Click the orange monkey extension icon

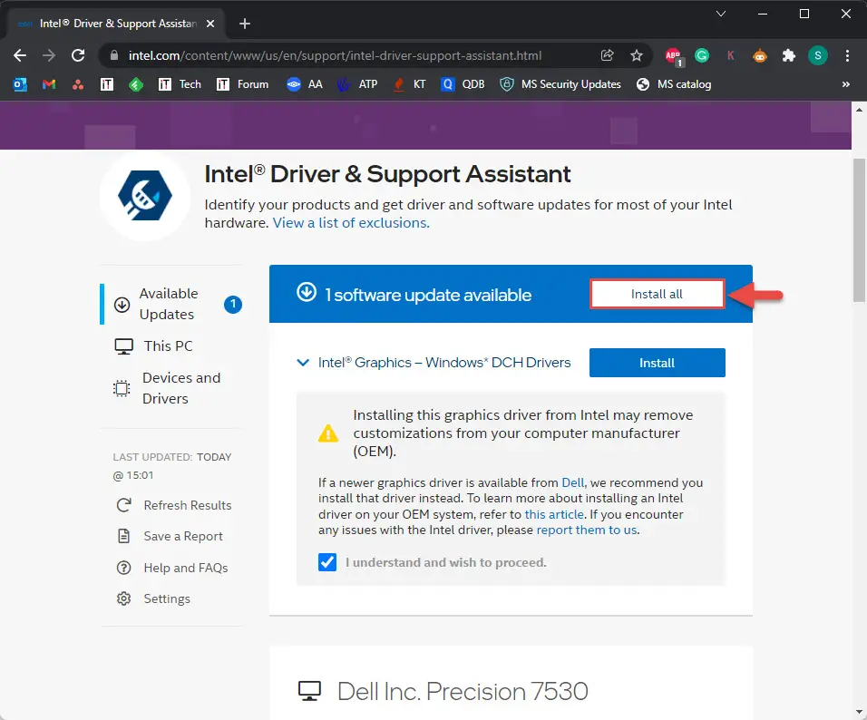(760, 55)
